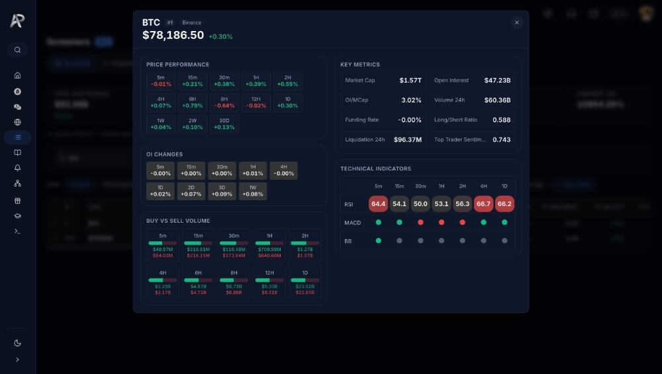Open the Home icon in sidebar
The height and width of the screenshot is (374, 662).
pos(17,75)
